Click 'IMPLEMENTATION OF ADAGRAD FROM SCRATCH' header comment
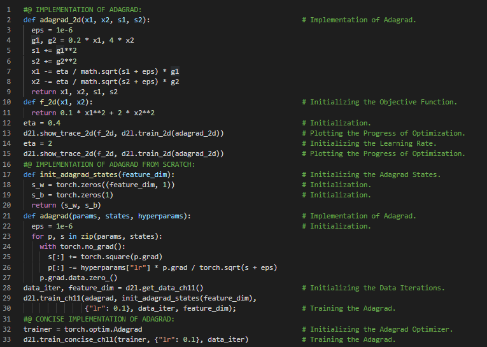 (110, 164)
